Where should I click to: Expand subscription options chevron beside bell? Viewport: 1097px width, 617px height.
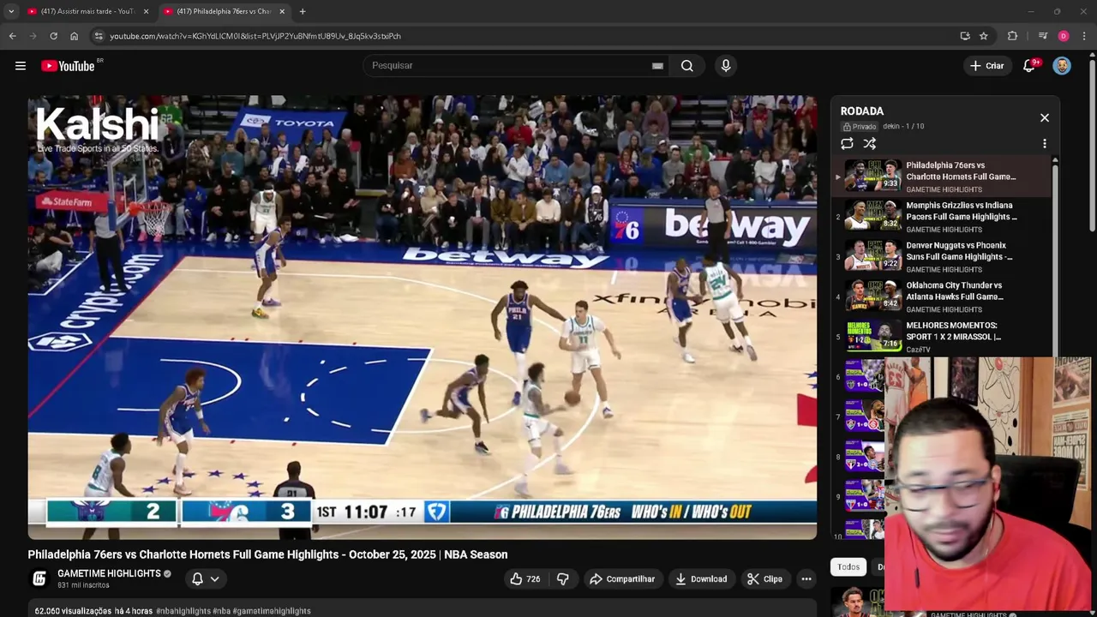pos(215,579)
